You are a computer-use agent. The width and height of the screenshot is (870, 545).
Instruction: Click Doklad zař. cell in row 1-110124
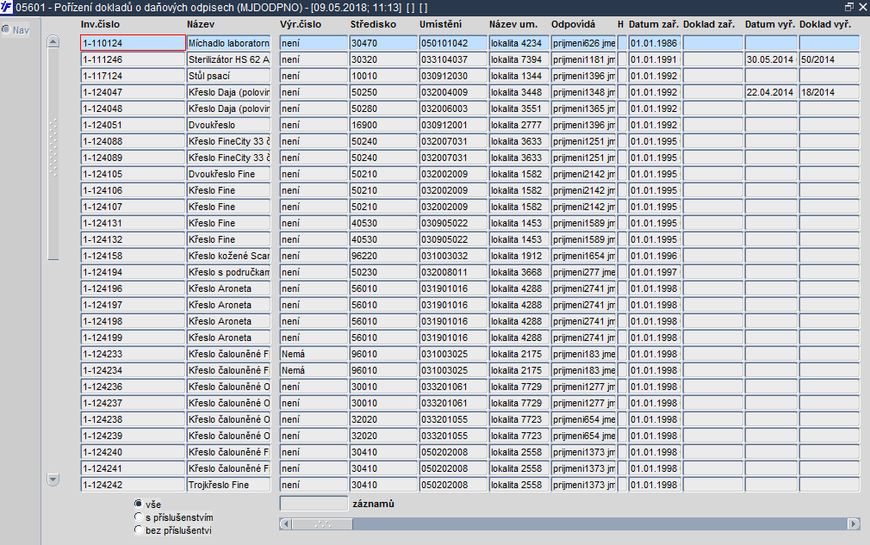pos(713,43)
